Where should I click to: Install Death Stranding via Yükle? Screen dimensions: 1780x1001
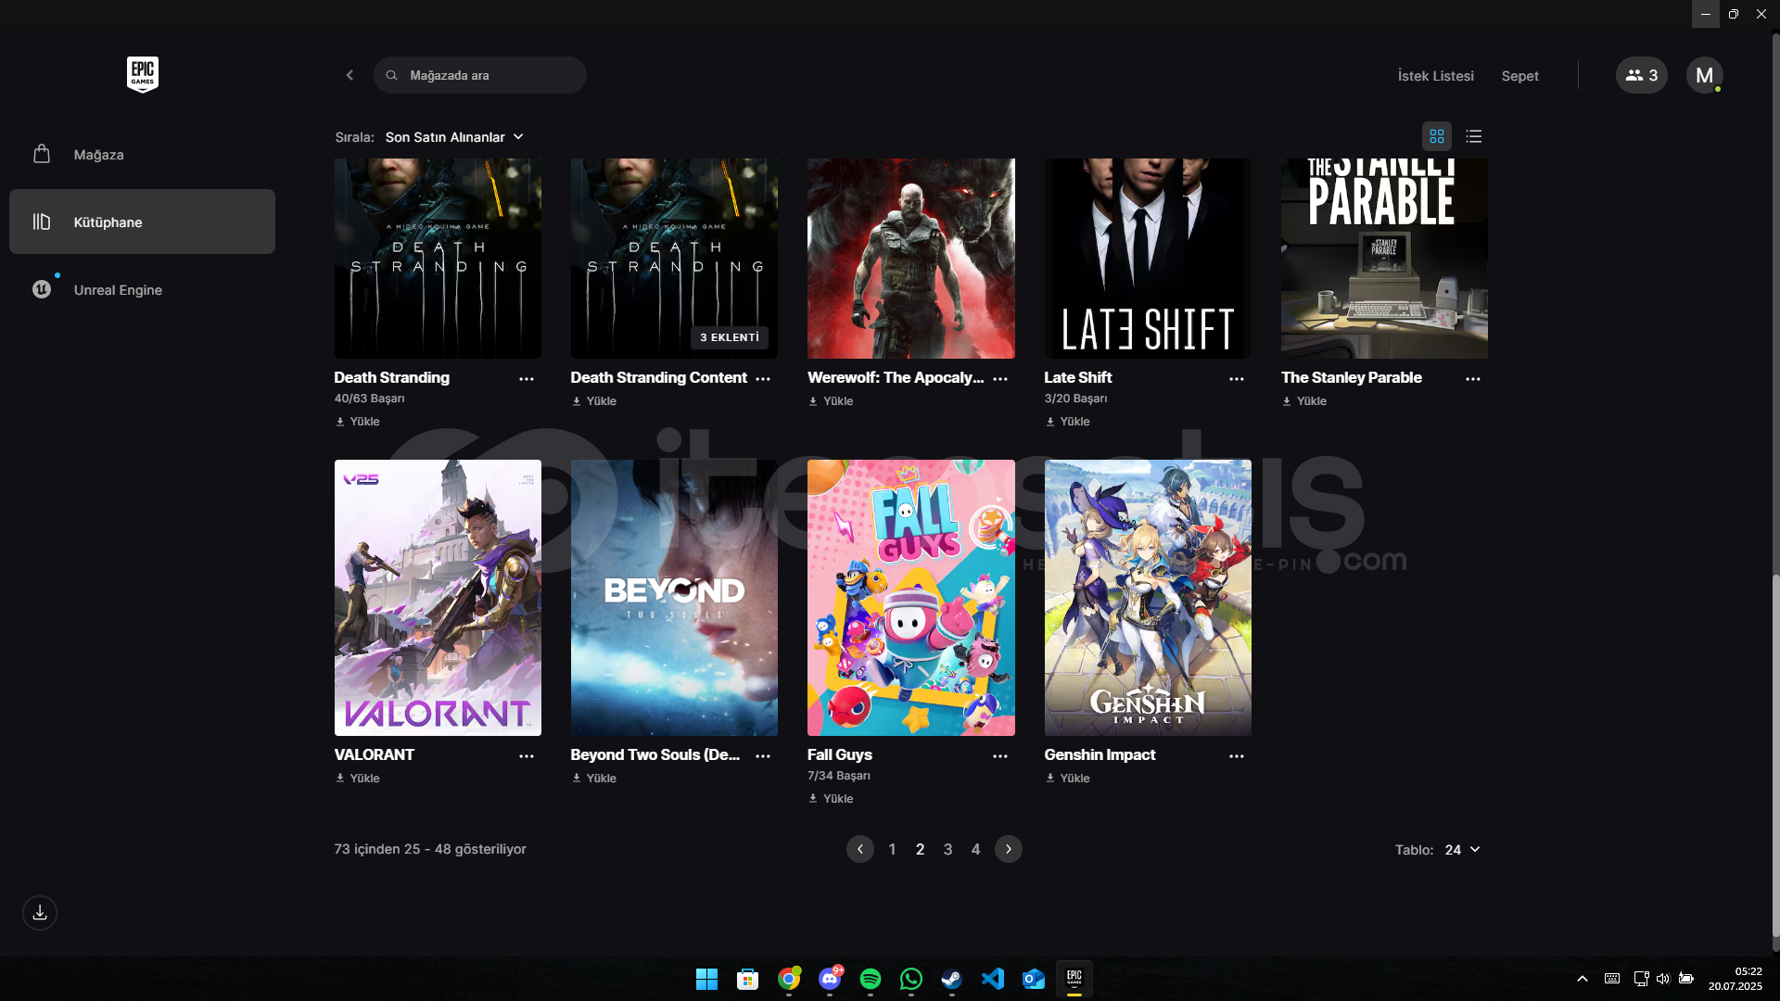pos(358,422)
